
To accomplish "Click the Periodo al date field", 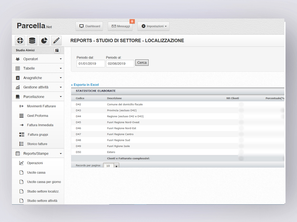I will (120, 64).
